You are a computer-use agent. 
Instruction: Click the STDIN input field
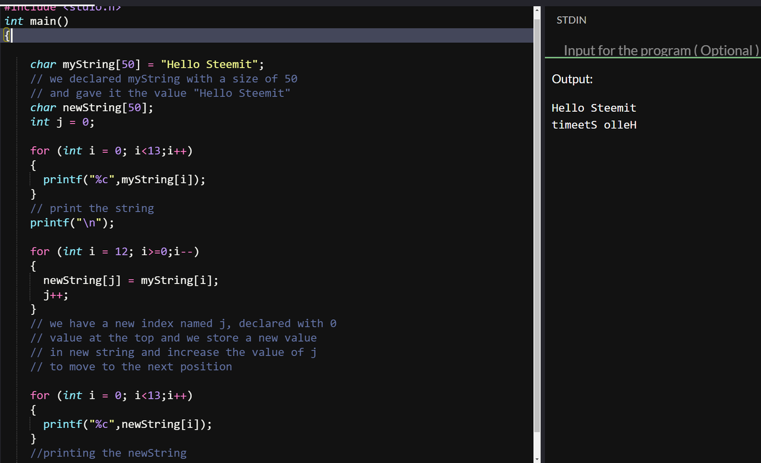[653, 50]
